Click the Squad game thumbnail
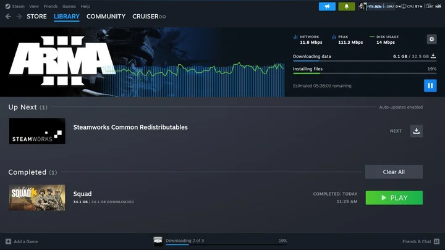 (37, 198)
